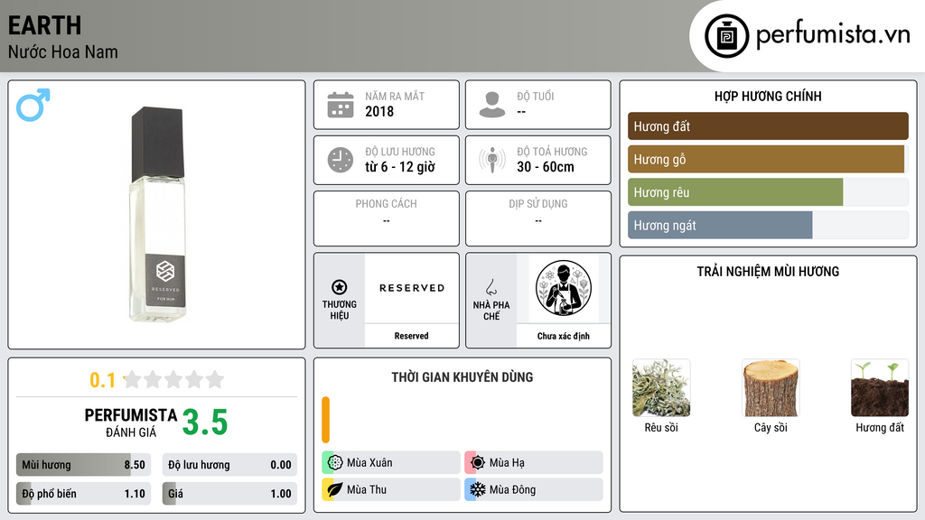Select the Mùa Xuân season label

(x=369, y=463)
